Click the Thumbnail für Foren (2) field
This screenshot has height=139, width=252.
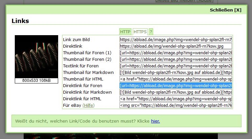176,59
